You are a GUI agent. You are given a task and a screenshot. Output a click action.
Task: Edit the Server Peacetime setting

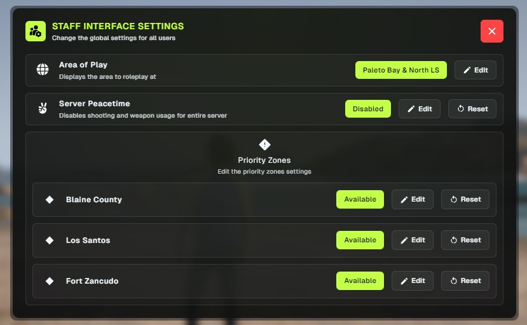(420, 109)
